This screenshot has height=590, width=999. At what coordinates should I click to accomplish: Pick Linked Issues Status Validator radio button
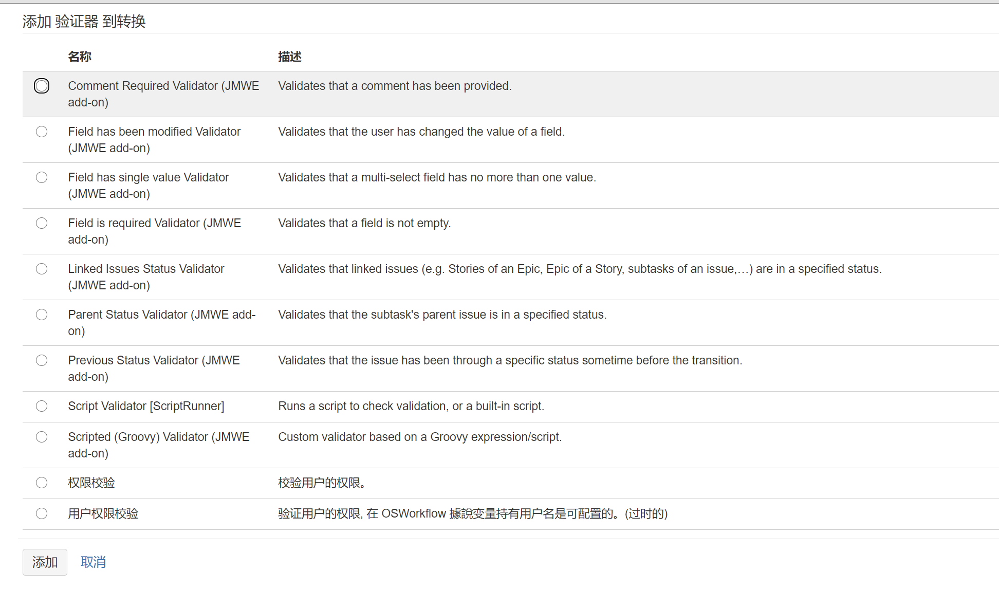point(42,269)
